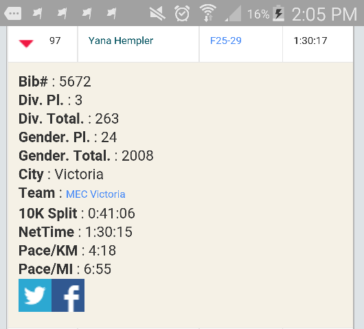Open the F25-29 division link
Viewport: 364px width, 329px height.
[x=226, y=41]
